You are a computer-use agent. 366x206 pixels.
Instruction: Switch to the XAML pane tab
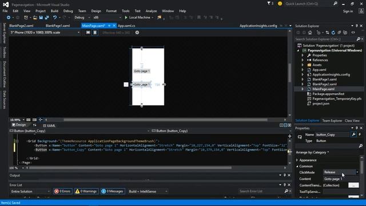pyautogui.click(x=49, y=126)
